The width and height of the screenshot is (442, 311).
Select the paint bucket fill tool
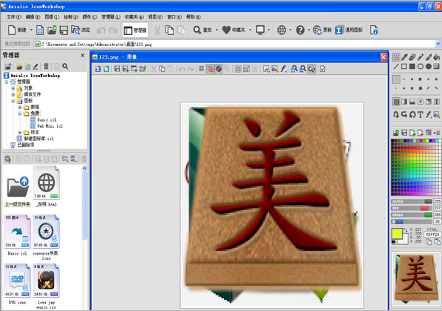(x=437, y=57)
